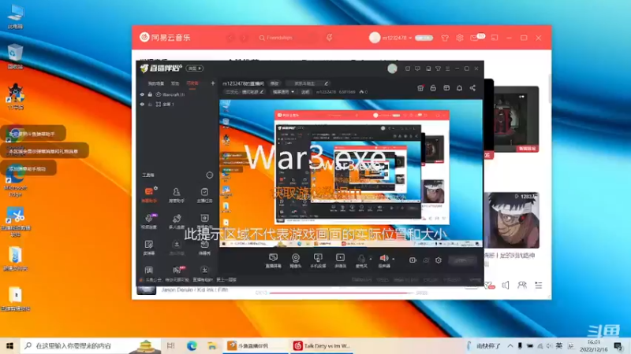
Task: Open the skin (shirt) icon in NetEase
Action: coord(445,38)
